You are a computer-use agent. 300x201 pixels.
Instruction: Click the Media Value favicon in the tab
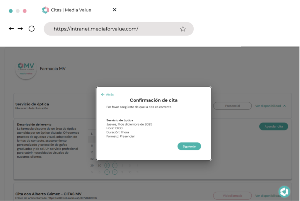[x=45, y=10]
